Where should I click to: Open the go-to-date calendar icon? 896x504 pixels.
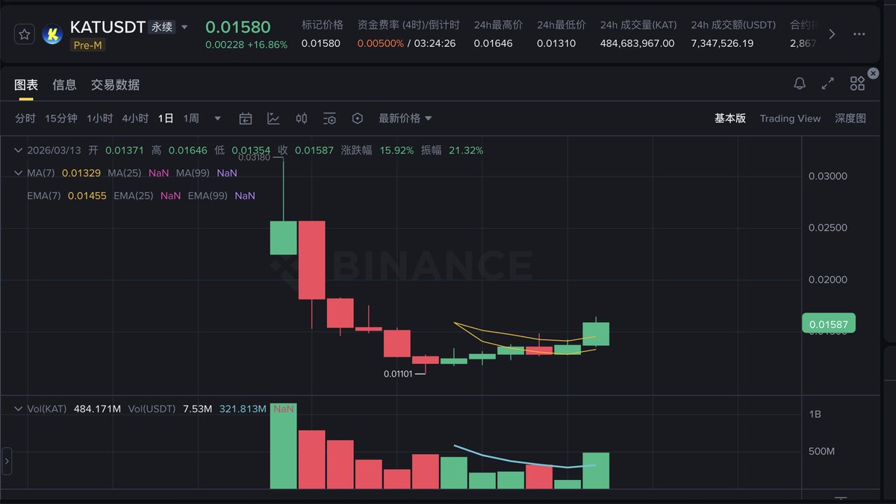[246, 119]
